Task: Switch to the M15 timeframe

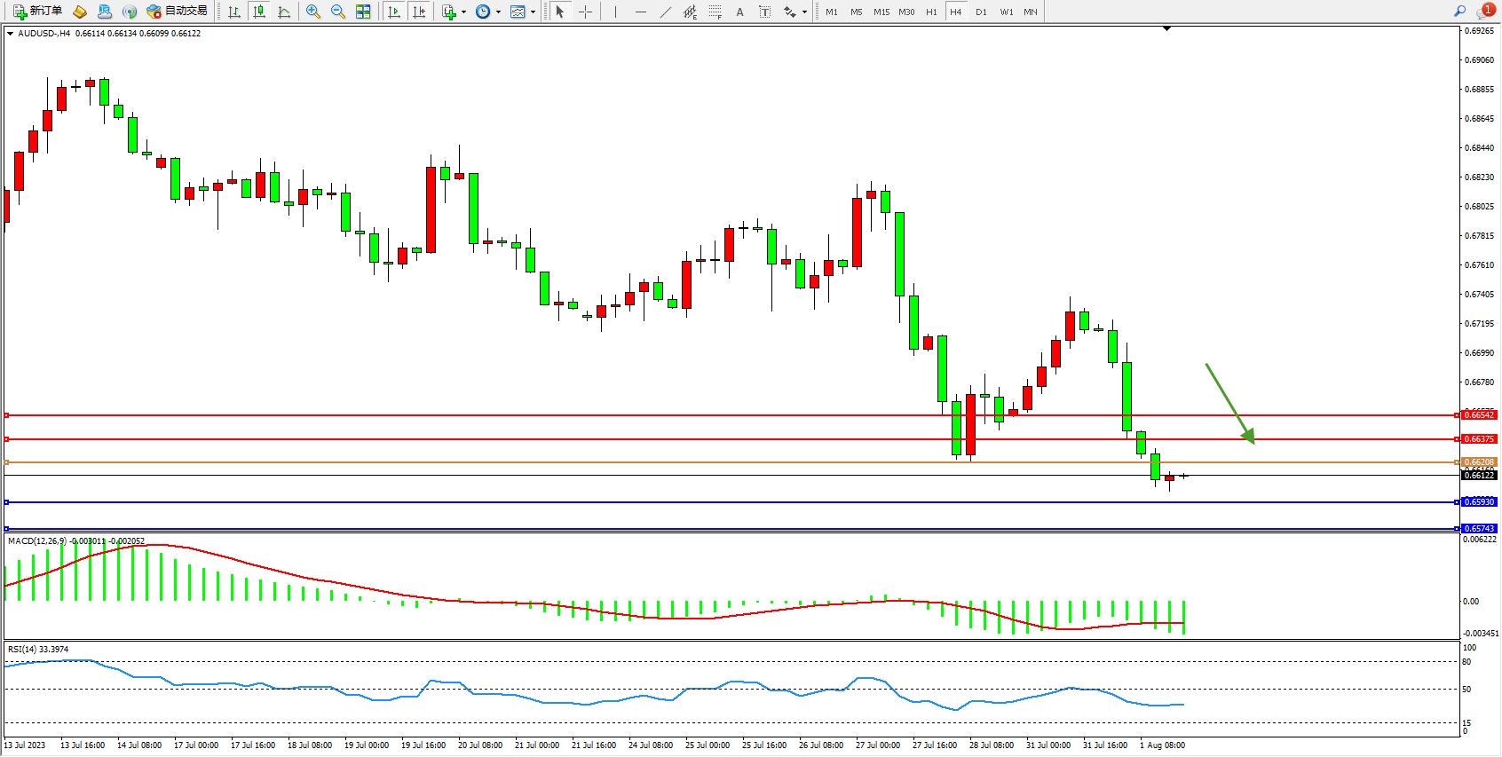Action: click(881, 12)
